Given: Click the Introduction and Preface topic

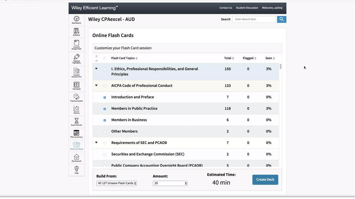Looking at the screenshot, I should [133, 97].
